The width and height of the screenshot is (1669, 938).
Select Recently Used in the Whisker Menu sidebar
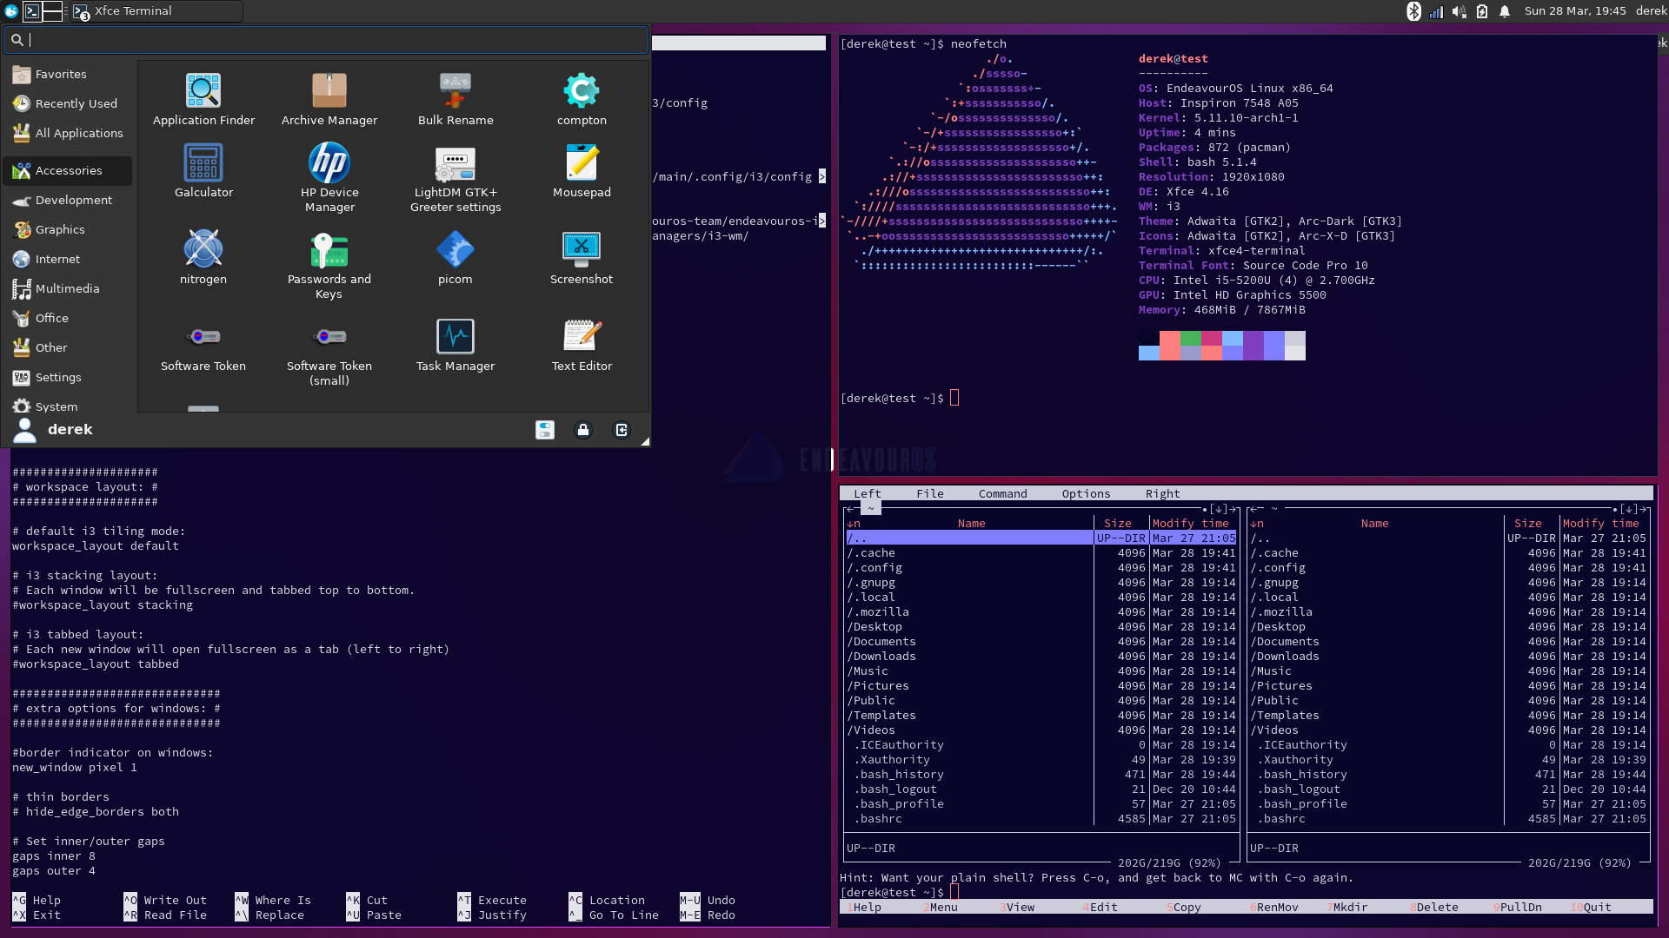(x=75, y=103)
